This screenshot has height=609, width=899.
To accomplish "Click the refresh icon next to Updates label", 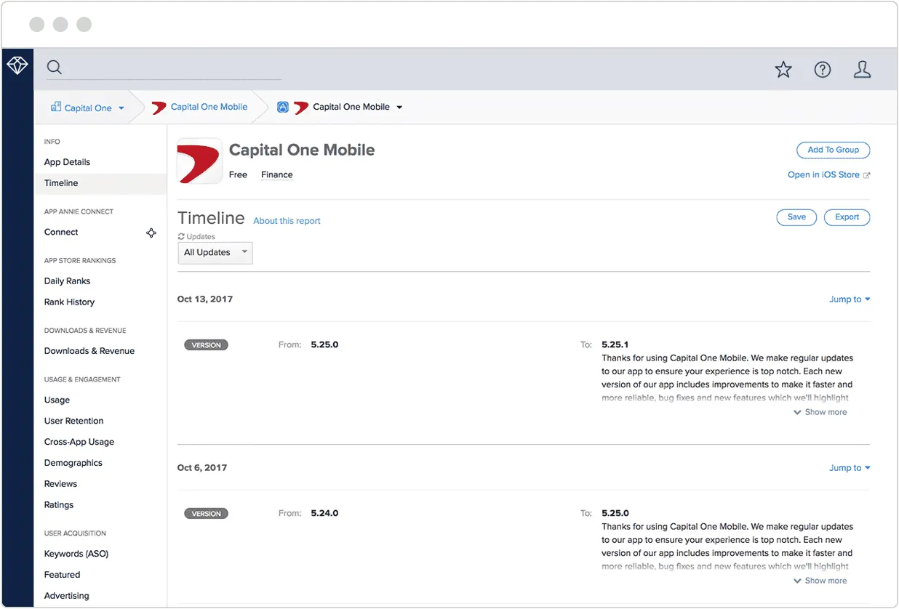I will [181, 237].
